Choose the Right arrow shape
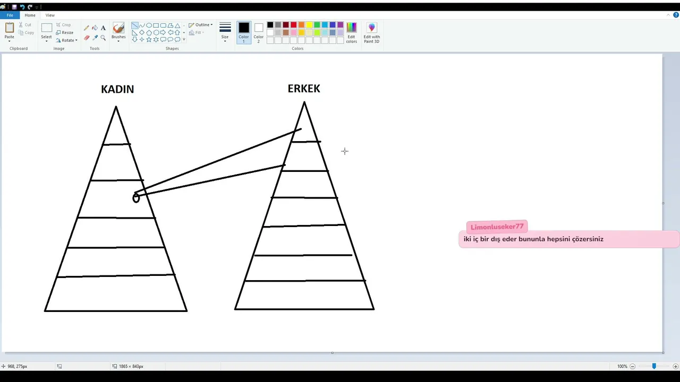Screen dimensions: 680x382 coord(163,32)
